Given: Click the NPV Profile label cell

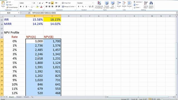Looking at the screenshot, I should click(x=14, y=32).
